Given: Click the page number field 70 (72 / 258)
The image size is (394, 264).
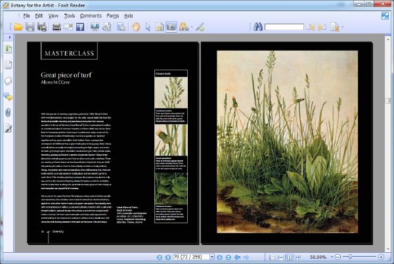Looking at the screenshot, I should click(191, 257).
